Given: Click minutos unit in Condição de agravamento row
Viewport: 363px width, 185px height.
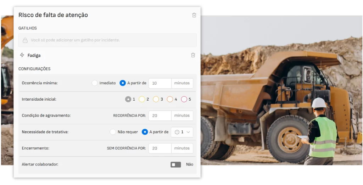Looking at the screenshot, I should point(182,116).
